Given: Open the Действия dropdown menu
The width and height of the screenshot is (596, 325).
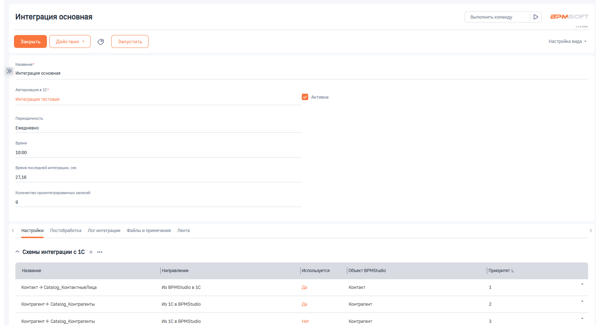Looking at the screenshot, I should [x=70, y=41].
